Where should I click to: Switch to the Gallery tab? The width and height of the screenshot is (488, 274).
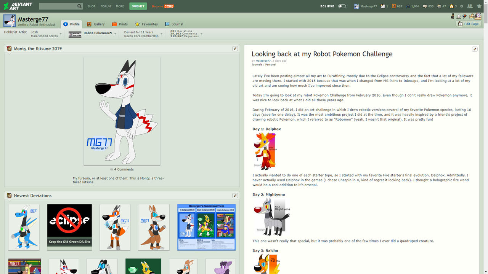[96, 24]
